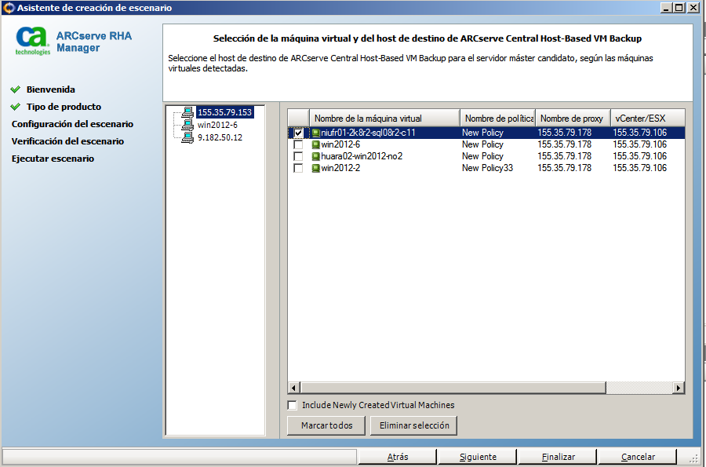
Task: Maximize the Asistente de creación de escenario window
Action: [679, 8]
